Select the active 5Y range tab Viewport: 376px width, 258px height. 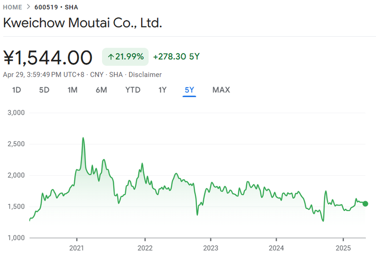pyautogui.click(x=189, y=90)
